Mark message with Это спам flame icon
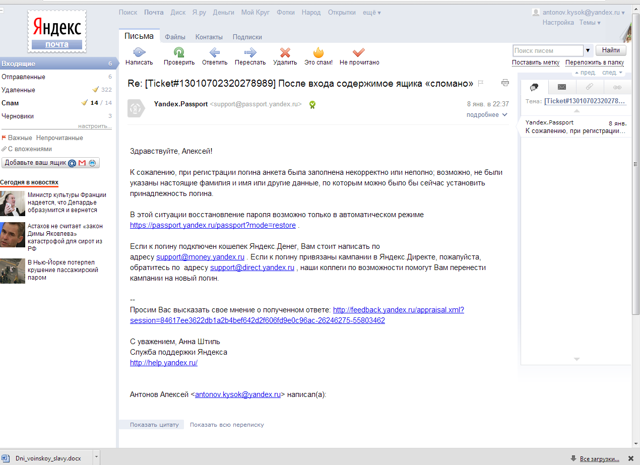Viewport: 640px width, 465px height. pos(318,52)
